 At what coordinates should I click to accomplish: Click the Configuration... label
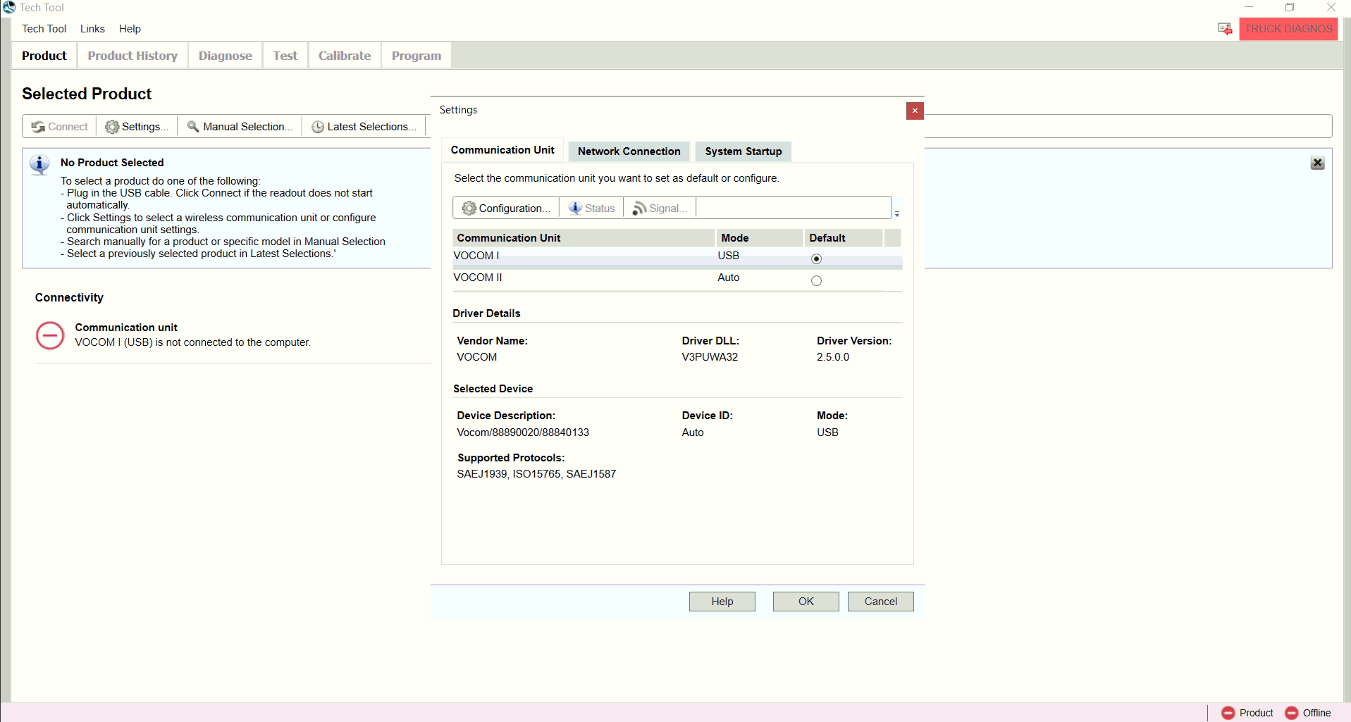514,208
